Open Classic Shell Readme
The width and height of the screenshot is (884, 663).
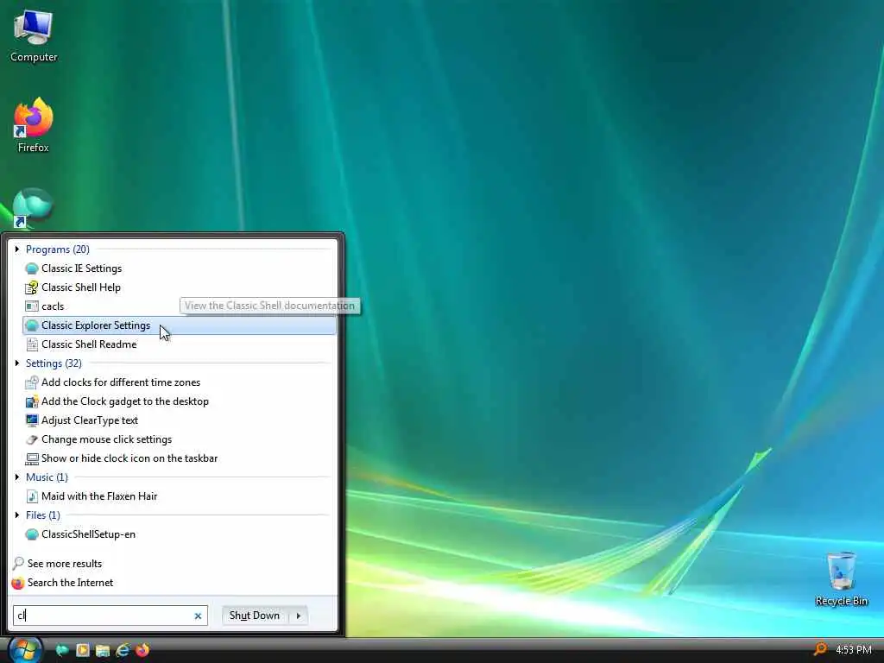click(x=180, y=344)
